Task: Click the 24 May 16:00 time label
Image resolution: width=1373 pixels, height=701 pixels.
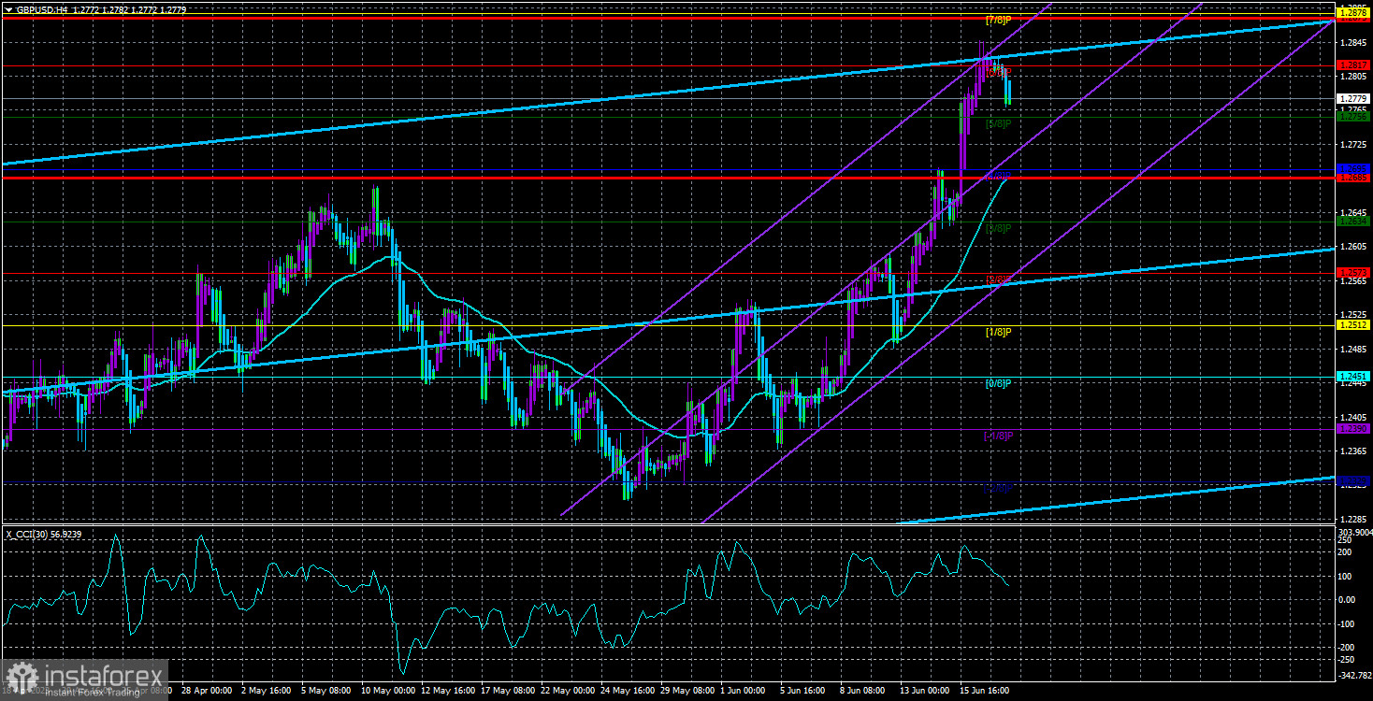Action: pos(629,692)
